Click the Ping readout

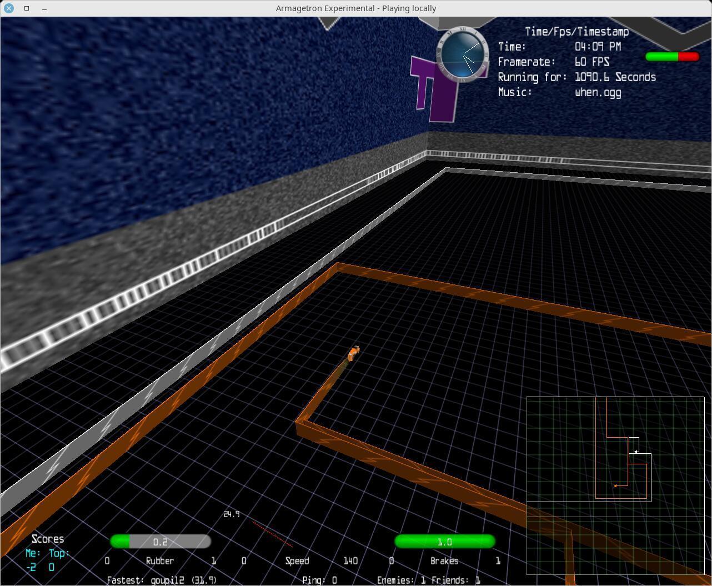[319, 580]
